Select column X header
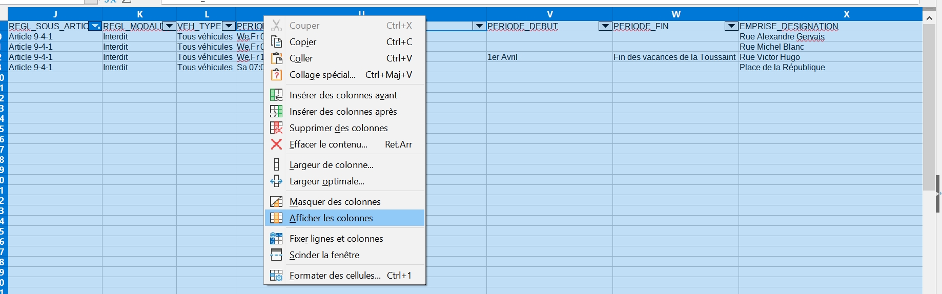This screenshot has width=942, height=294. (x=846, y=14)
